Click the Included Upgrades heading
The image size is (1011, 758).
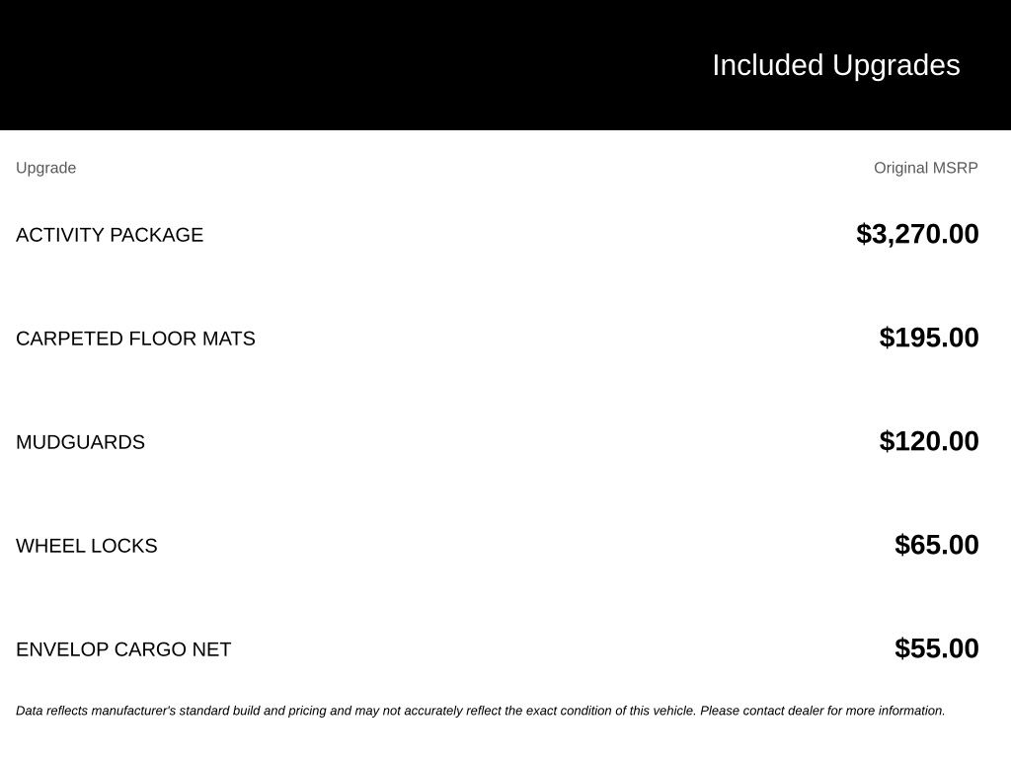click(835, 66)
